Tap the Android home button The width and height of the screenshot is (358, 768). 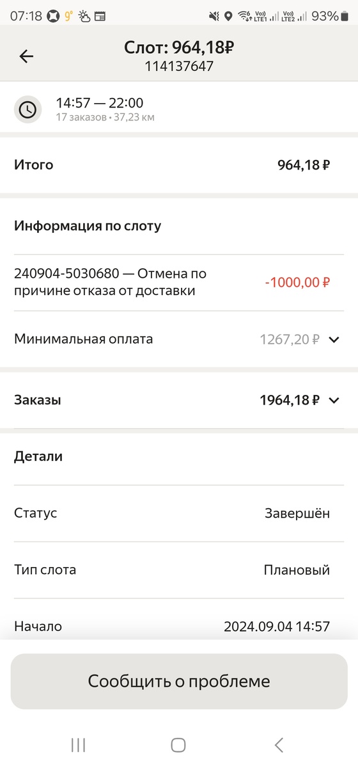[x=178, y=744]
